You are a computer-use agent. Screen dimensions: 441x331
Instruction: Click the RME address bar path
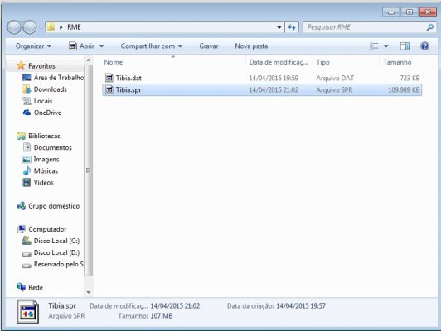[x=74, y=27]
